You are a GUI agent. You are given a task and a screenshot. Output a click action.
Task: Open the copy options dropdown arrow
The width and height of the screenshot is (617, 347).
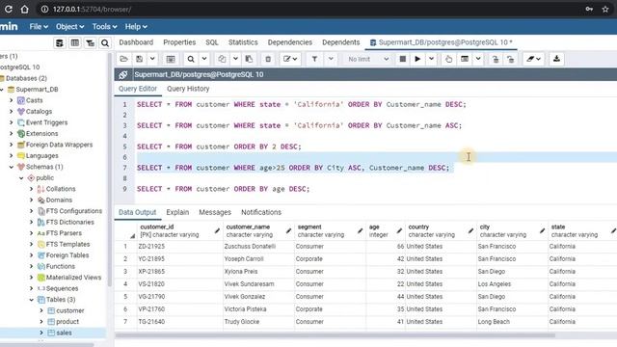235,59
